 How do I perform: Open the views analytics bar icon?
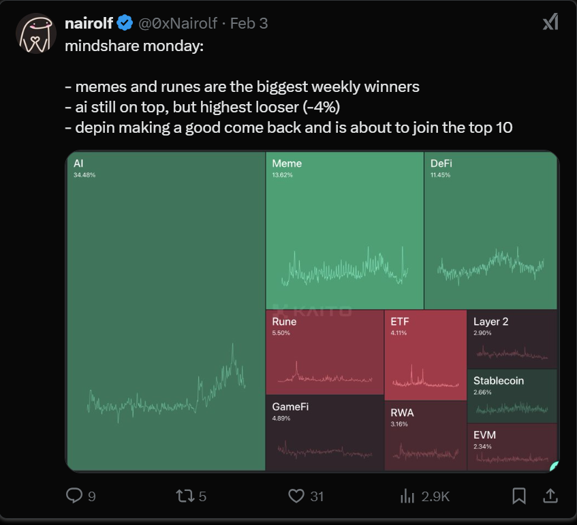pos(407,496)
